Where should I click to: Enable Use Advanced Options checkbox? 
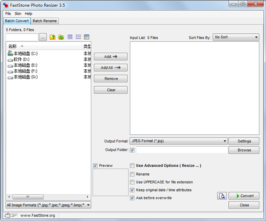pyautogui.click(x=132, y=166)
